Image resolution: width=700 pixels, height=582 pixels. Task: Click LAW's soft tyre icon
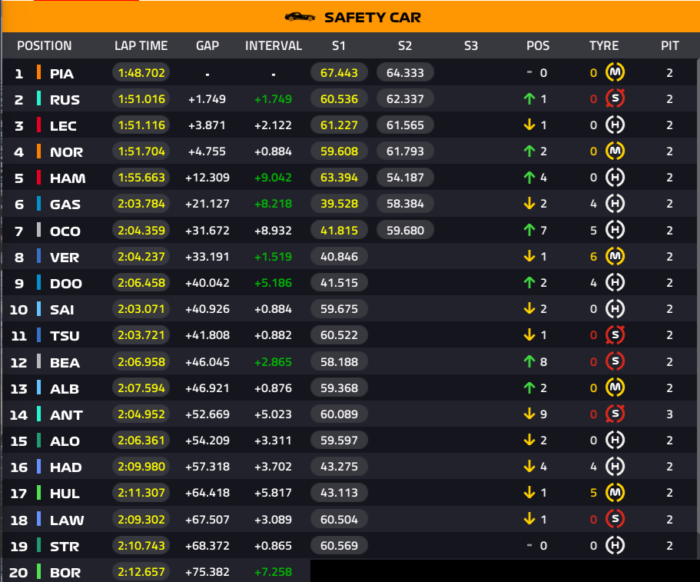(615, 519)
